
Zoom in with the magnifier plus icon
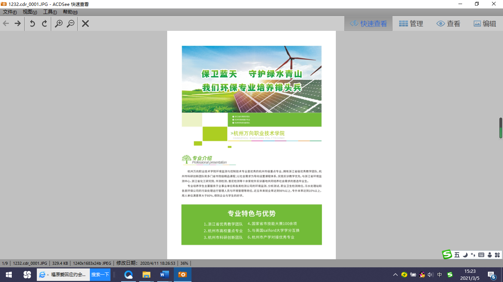click(x=59, y=23)
